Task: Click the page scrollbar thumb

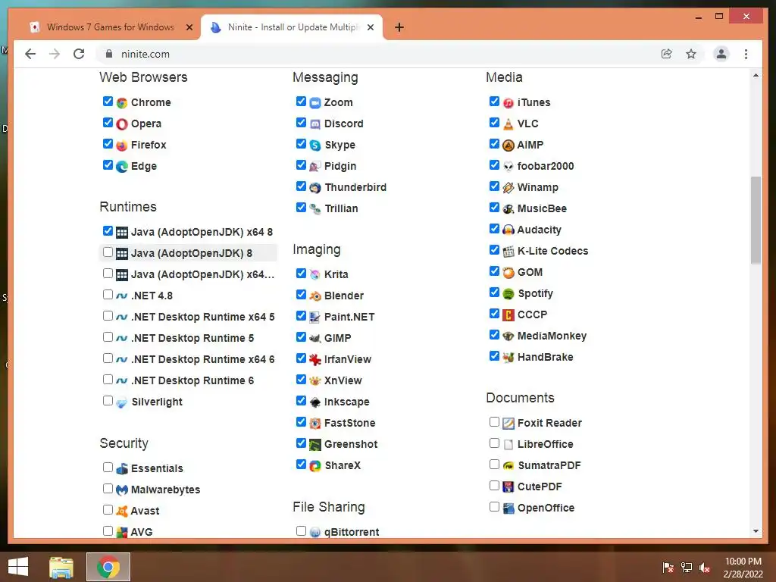Action: [756, 221]
